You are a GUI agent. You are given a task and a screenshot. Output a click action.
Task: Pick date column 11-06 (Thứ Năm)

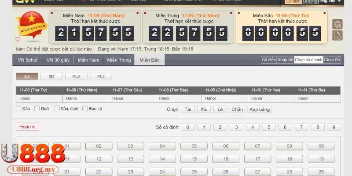(x=86, y=90)
